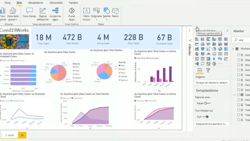Viewport: 250px width, 141px height.
Task: Open the Düğmeler dropdown
Action: pyautogui.click(x=97, y=14)
